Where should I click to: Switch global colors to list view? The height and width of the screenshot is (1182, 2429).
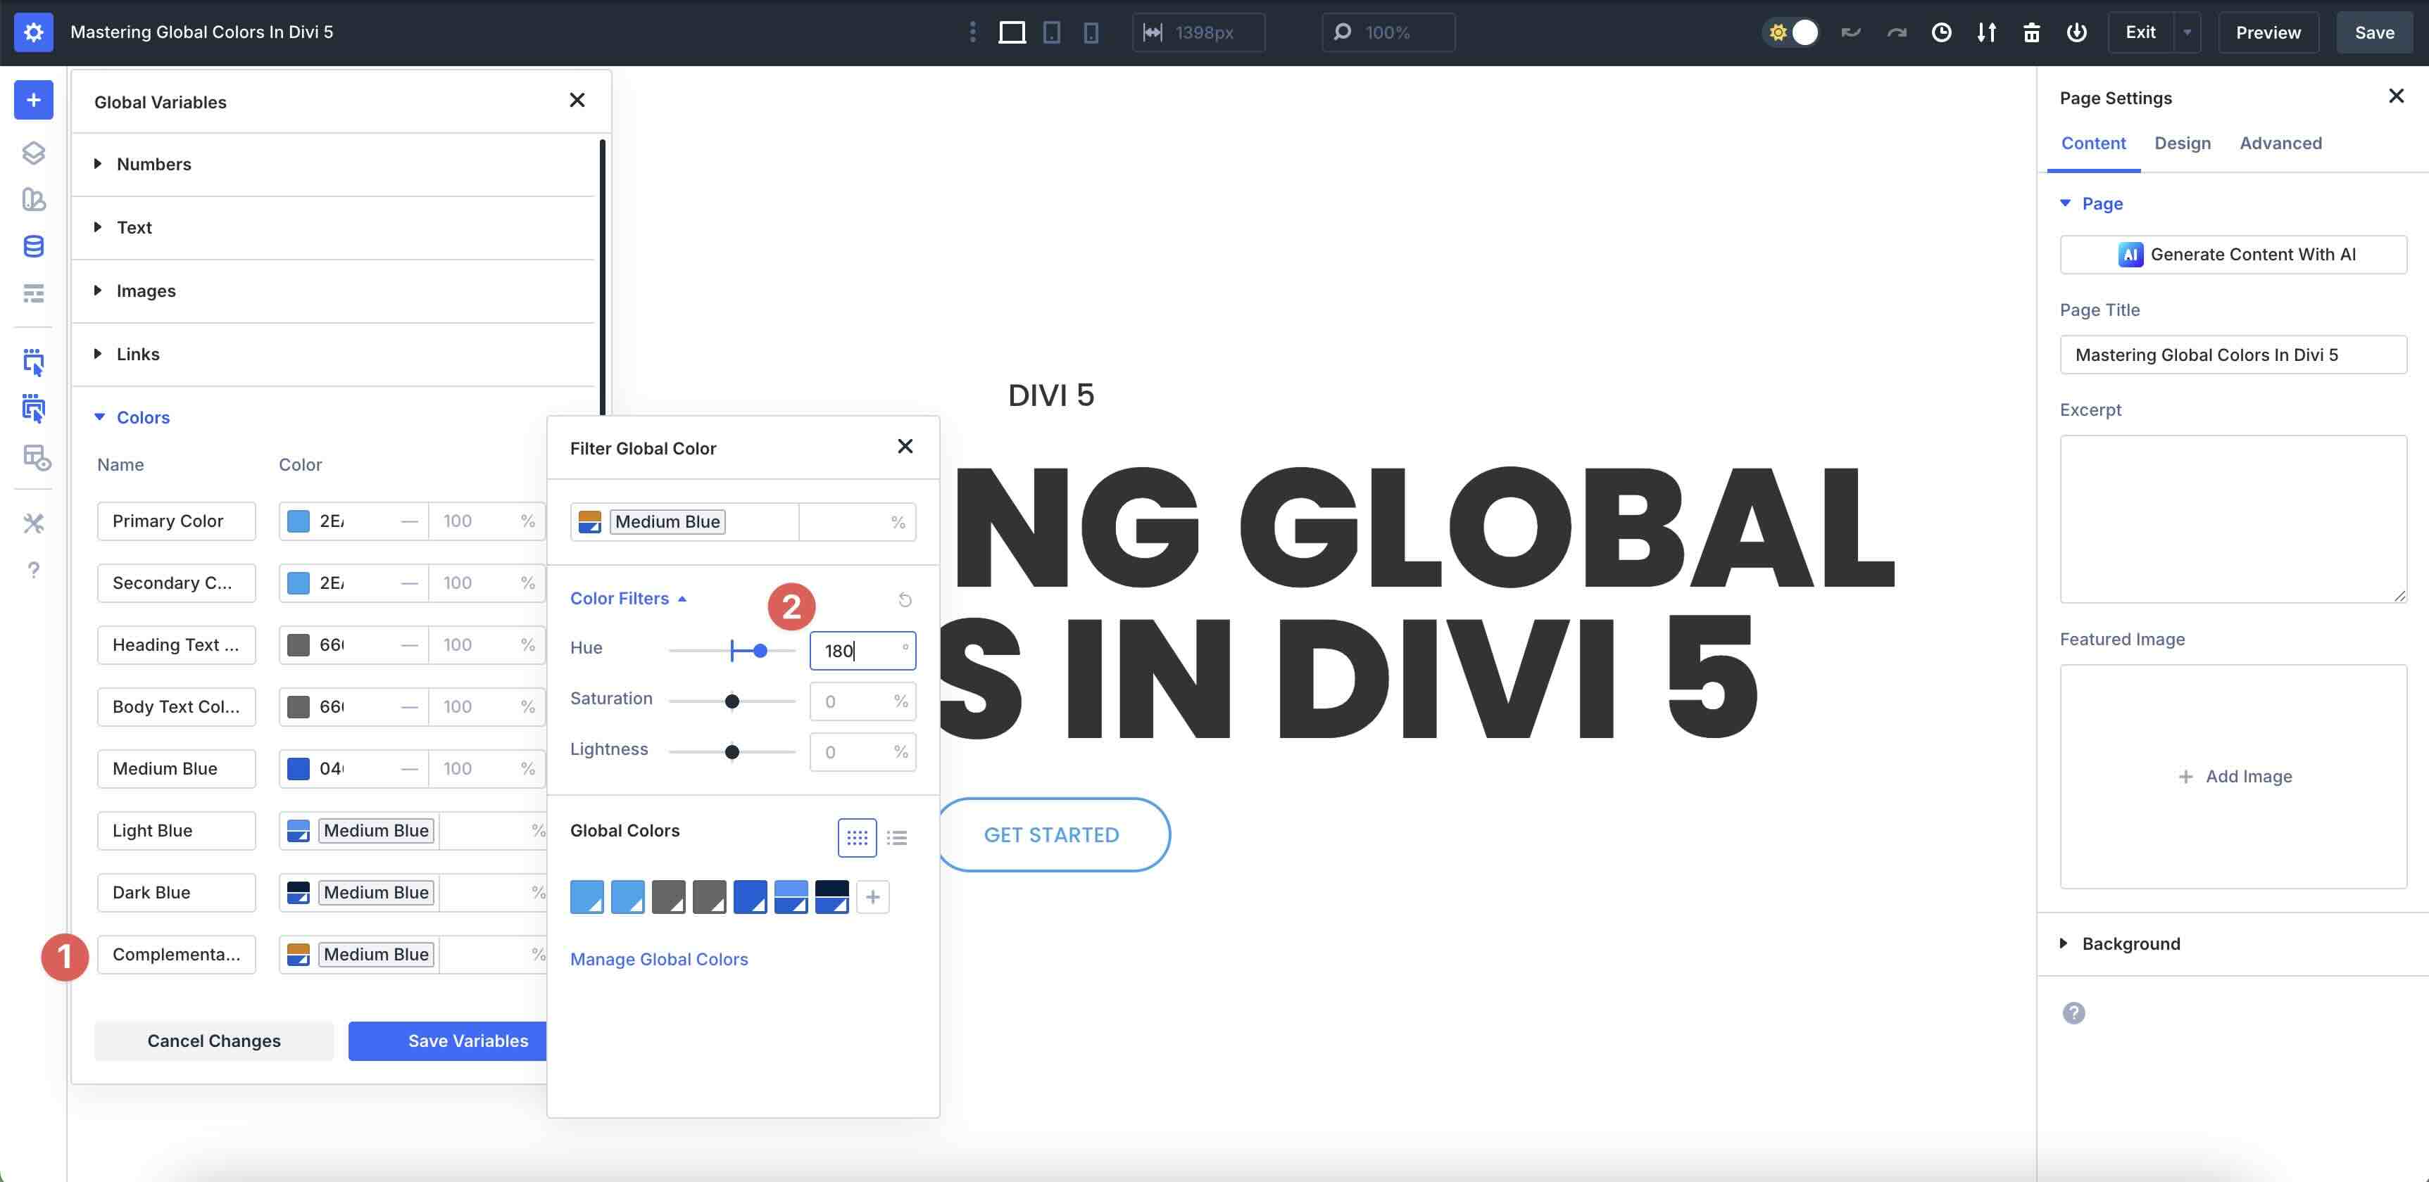[x=898, y=837]
